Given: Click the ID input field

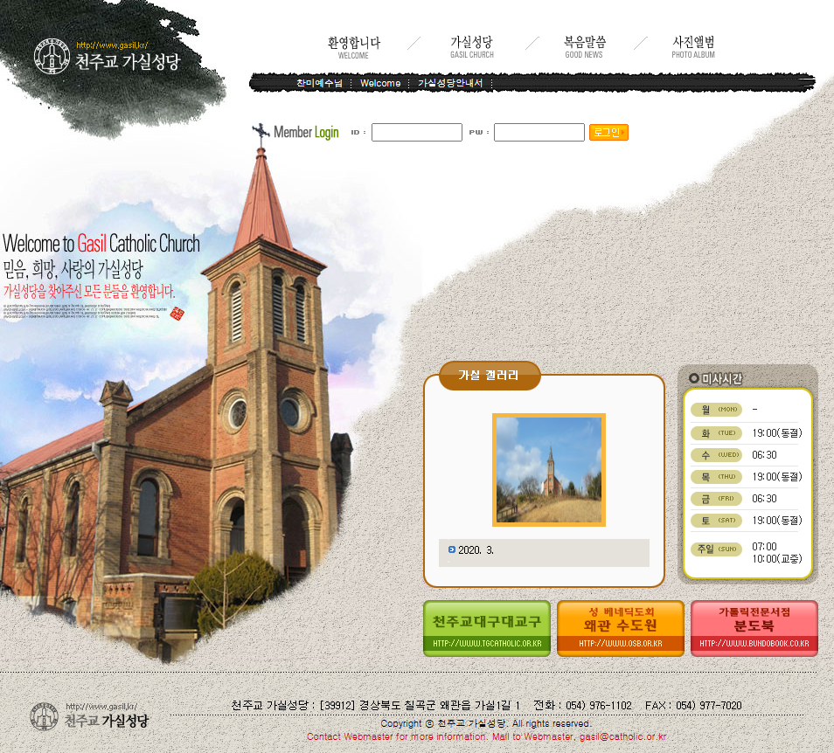Looking at the screenshot, I should [x=416, y=132].
